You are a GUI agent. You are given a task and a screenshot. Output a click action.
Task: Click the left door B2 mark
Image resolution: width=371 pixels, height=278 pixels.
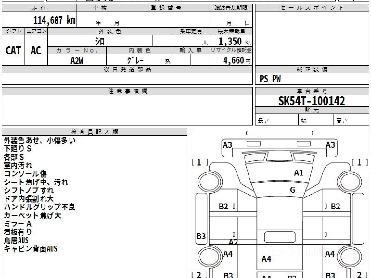223,207
